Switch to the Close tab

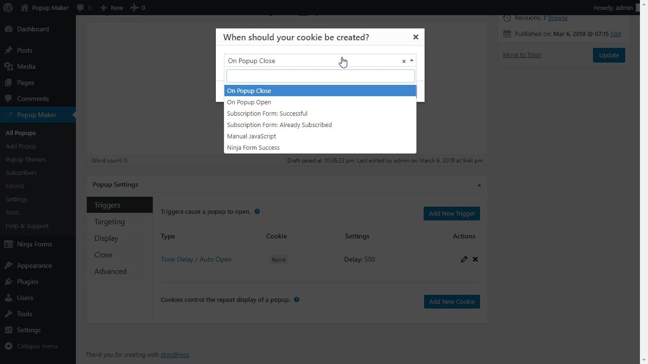coord(120,255)
